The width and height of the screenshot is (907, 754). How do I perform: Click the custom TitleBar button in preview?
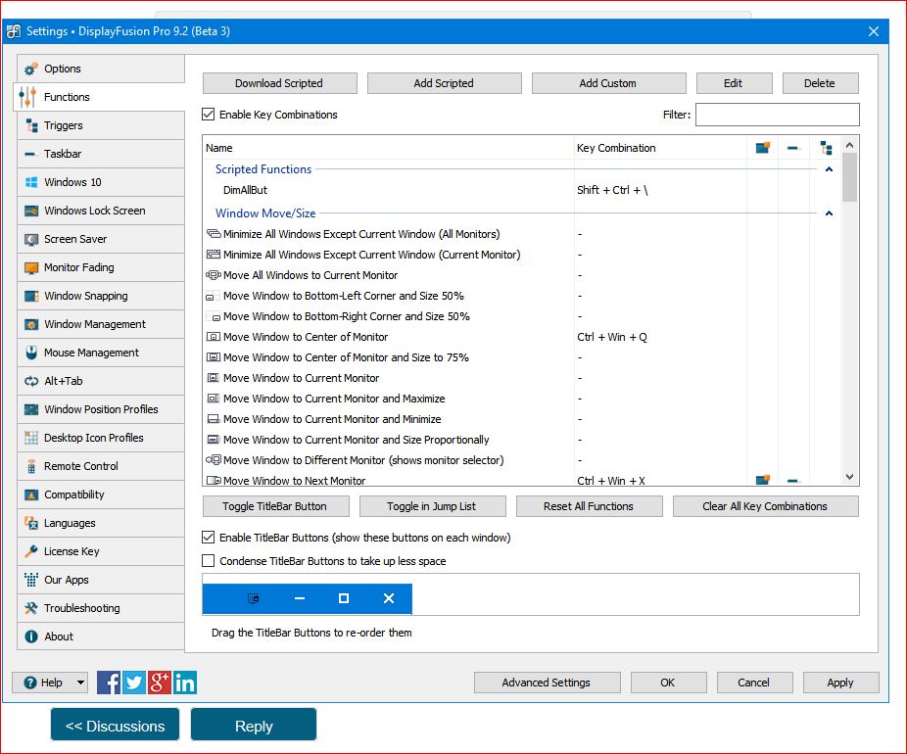tap(254, 598)
